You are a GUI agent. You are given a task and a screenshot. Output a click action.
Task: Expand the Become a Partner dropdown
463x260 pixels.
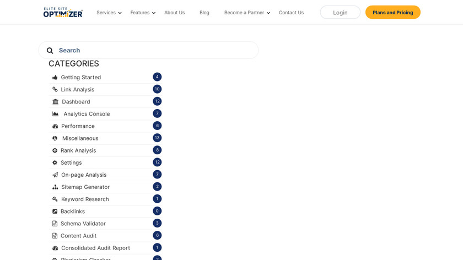coord(247,13)
